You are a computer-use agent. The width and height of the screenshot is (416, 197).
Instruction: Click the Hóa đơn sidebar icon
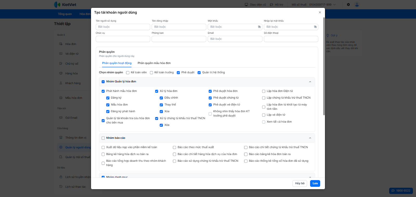tap(61, 44)
